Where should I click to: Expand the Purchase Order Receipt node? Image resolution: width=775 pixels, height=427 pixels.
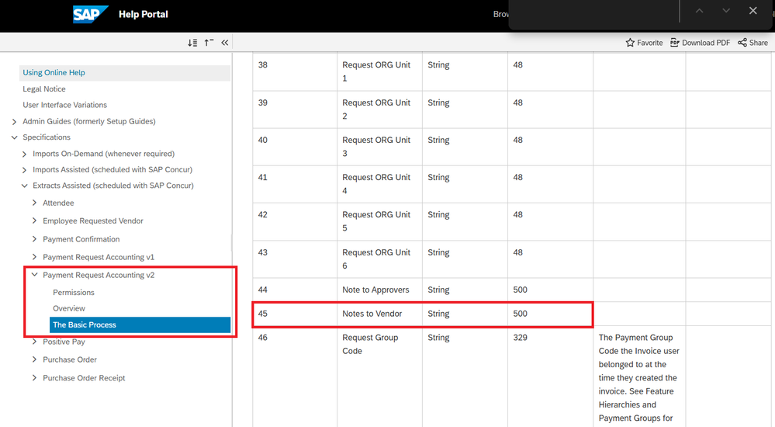click(x=34, y=377)
